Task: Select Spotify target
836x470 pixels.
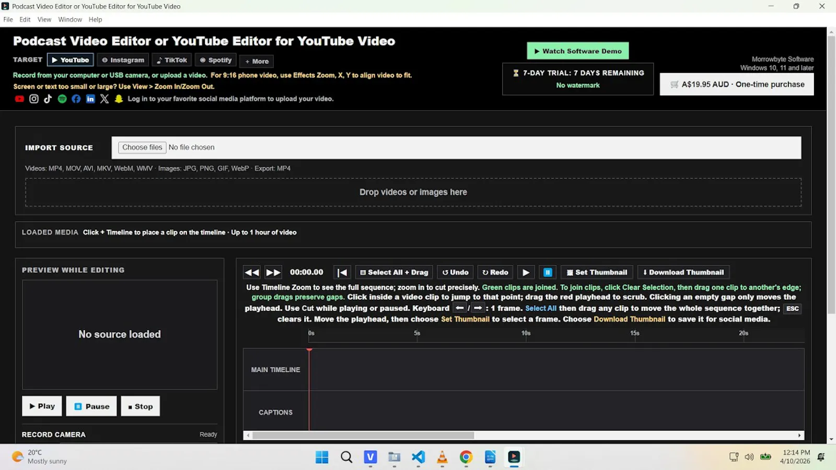Action: point(216,60)
